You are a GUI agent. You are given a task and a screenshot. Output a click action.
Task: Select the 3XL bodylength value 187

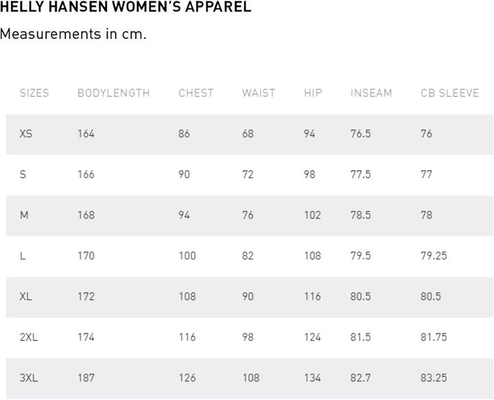click(x=86, y=377)
